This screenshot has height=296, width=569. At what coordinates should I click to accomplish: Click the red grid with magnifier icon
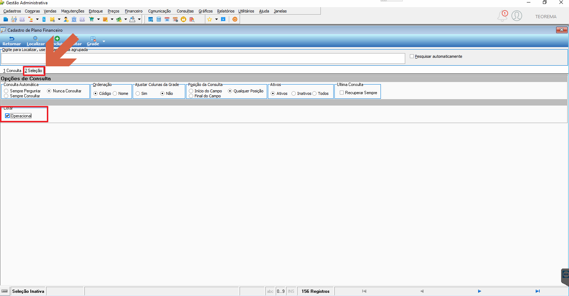coord(192,19)
